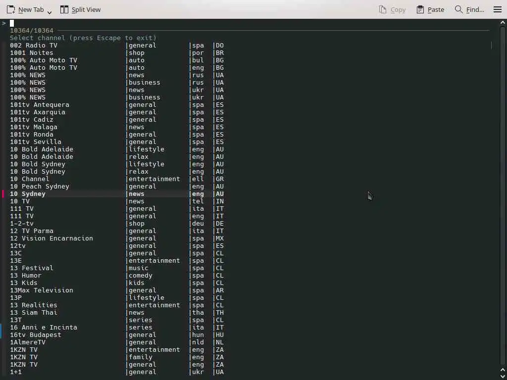Select the 13 Festival music channel
507x380 pixels.
coord(117,268)
